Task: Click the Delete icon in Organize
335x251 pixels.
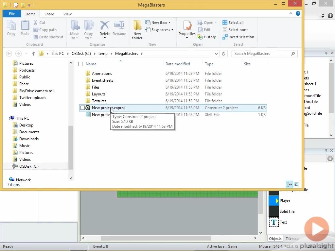Action: pos(105,25)
